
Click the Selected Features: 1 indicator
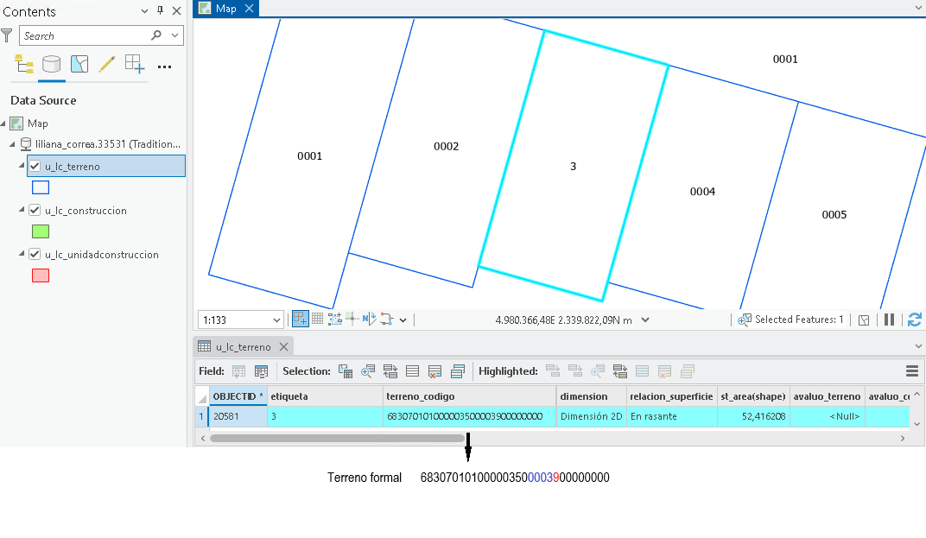tap(790, 320)
